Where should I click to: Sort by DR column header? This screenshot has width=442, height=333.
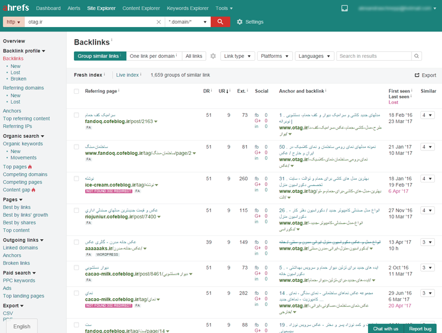tap(206, 91)
